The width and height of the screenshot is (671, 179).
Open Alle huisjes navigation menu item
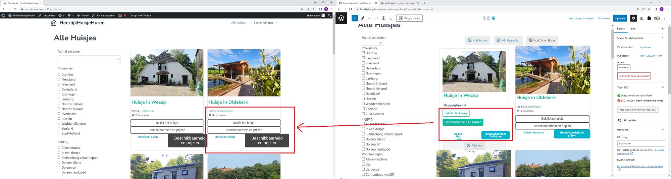coord(239,23)
